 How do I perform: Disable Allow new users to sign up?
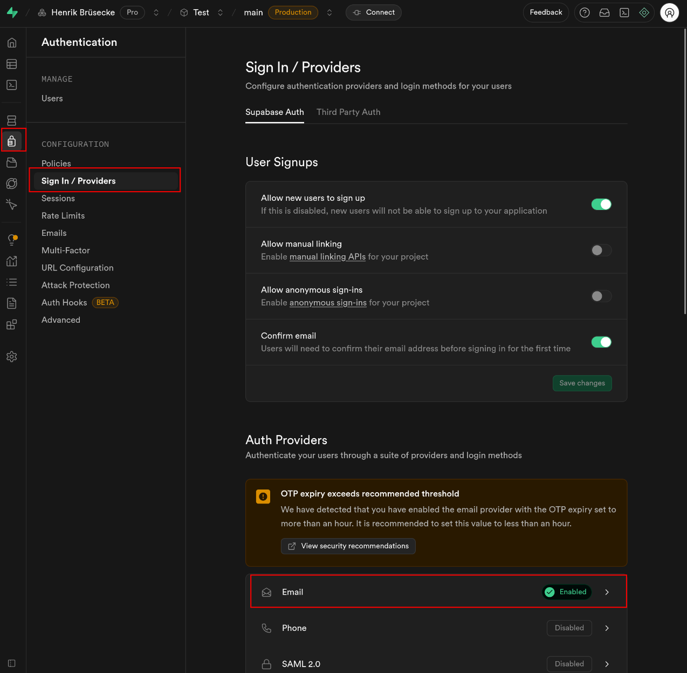point(601,205)
